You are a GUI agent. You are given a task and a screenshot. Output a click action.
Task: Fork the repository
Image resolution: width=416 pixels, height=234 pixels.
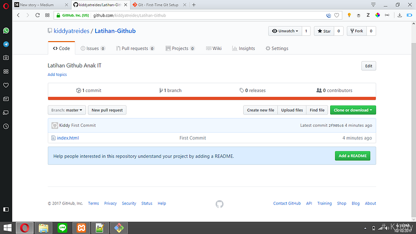tap(357, 31)
